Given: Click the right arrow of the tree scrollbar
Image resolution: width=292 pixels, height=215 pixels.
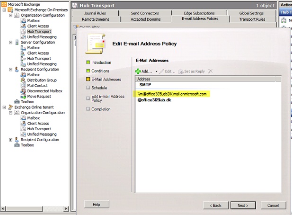Looking at the screenshot, I should pyautogui.click(x=66, y=209).
